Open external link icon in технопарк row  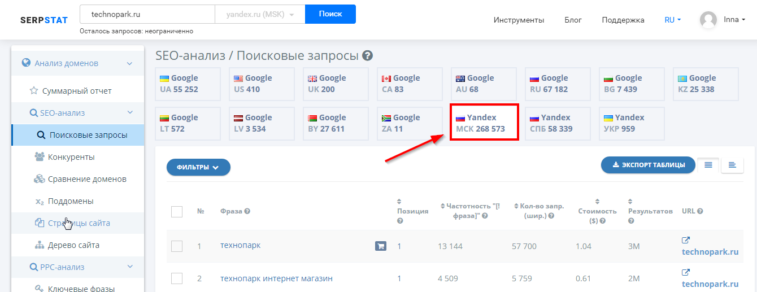pos(686,240)
